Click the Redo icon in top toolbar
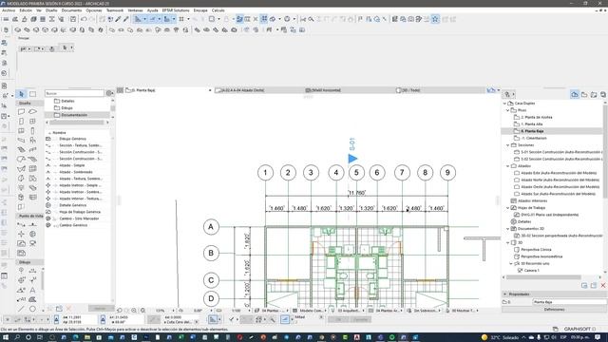Screen dimensions: 608x342 click(x=92, y=19)
